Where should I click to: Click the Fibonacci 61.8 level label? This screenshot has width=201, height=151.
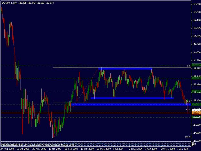[188, 110]
